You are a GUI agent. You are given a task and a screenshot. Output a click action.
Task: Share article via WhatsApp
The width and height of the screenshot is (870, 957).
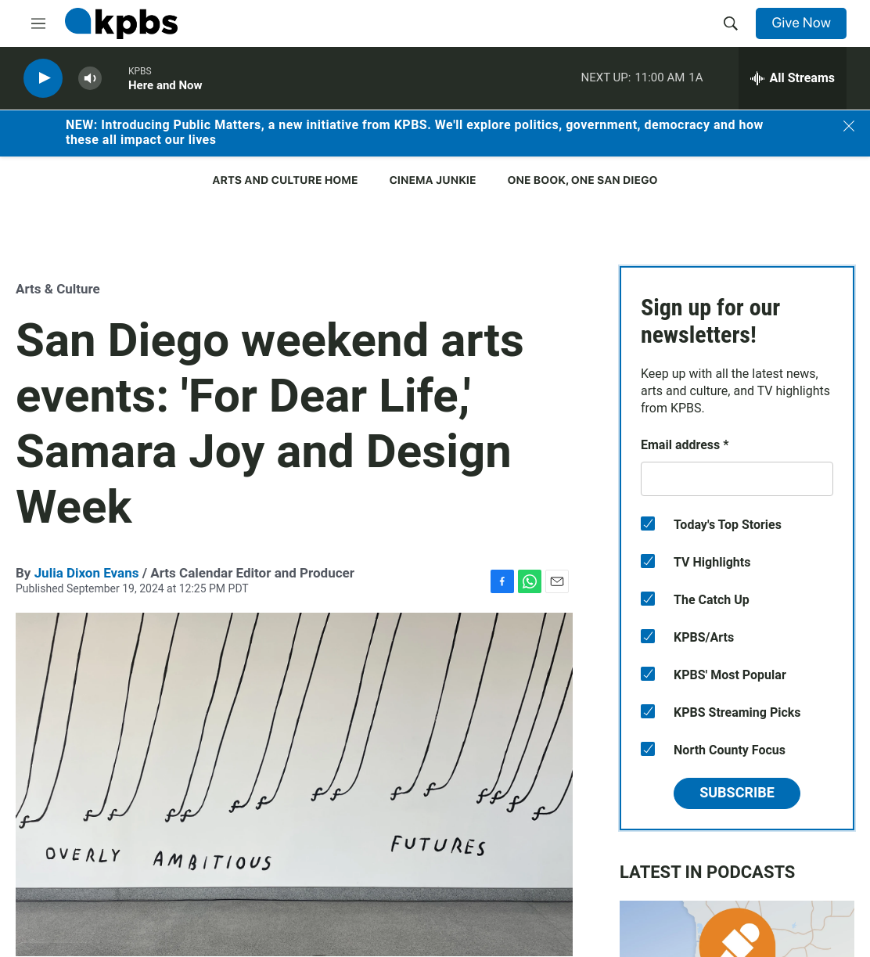(530, 581)
